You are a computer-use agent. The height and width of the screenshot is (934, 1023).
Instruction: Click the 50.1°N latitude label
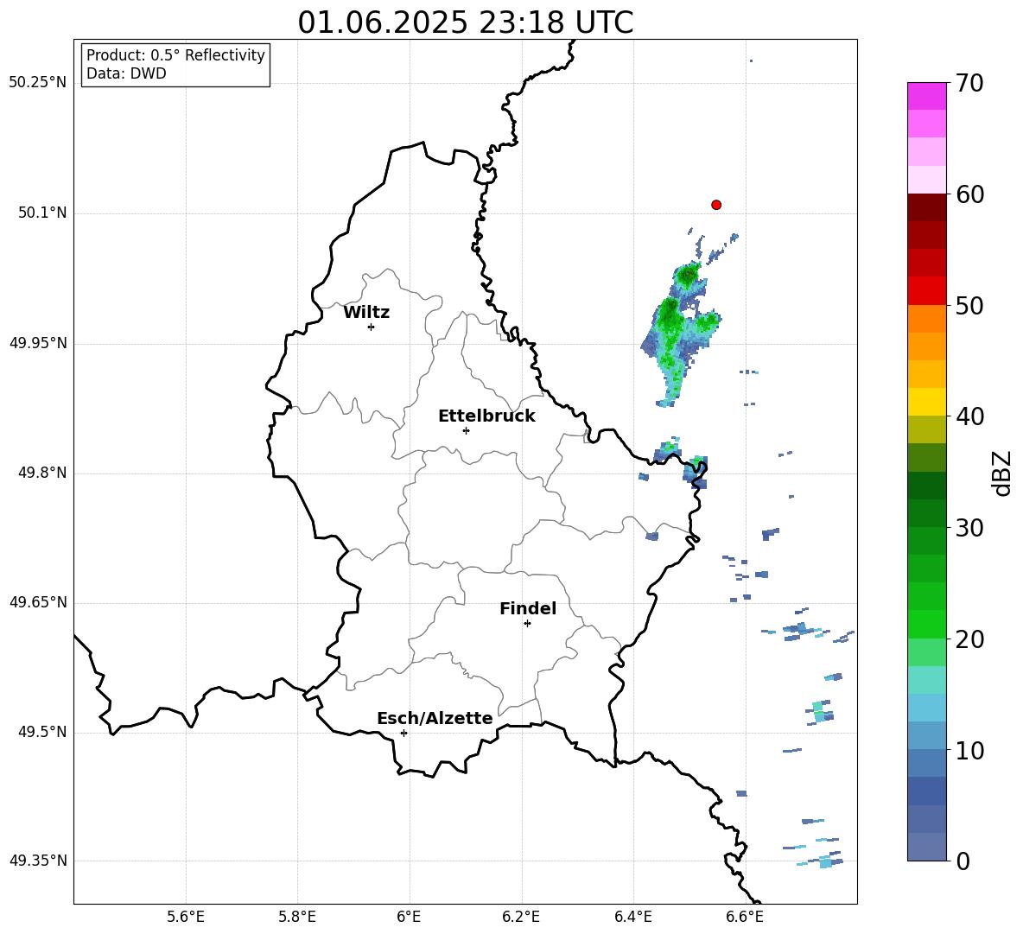coord(42,213)
